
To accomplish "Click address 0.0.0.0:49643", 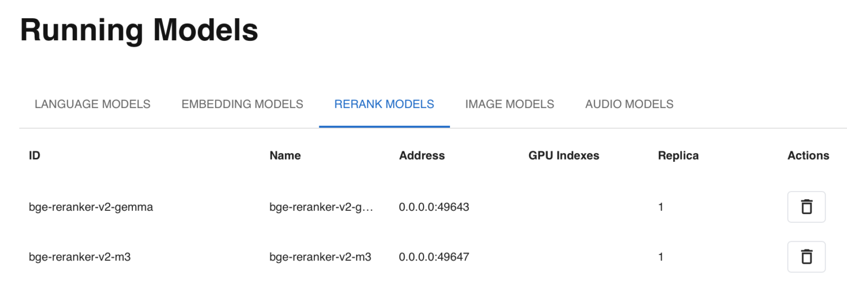I will [x=434, y=208].
